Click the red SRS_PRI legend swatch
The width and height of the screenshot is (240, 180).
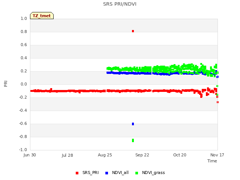[77, 173]
